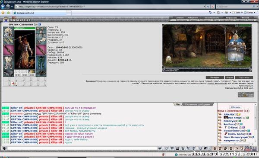The image size is (259, 158).
Task: Click the browser Back button
Action: [3, 6]
